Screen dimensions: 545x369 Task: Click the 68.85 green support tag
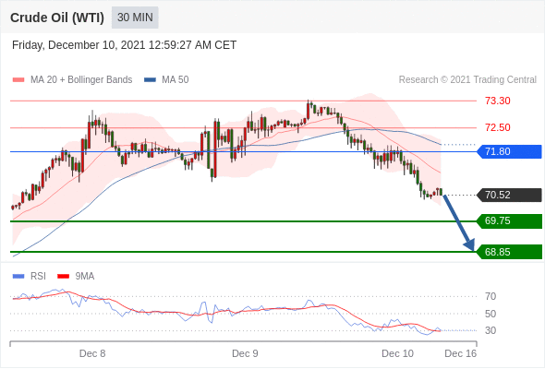pos(509,252)
